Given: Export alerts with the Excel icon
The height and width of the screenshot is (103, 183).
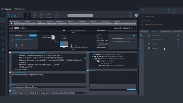Looking at the screenshot, I should pos(137,15).
